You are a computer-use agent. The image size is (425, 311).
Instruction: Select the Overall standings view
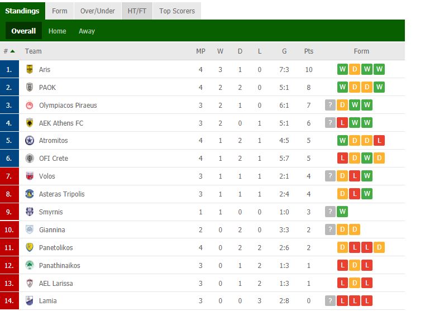point(23,31)
